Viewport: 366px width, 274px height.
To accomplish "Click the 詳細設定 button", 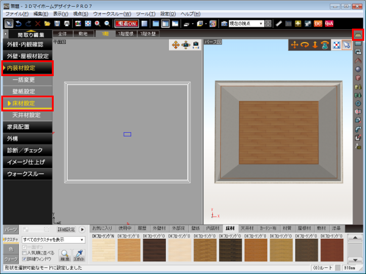I will pos(66,229).
